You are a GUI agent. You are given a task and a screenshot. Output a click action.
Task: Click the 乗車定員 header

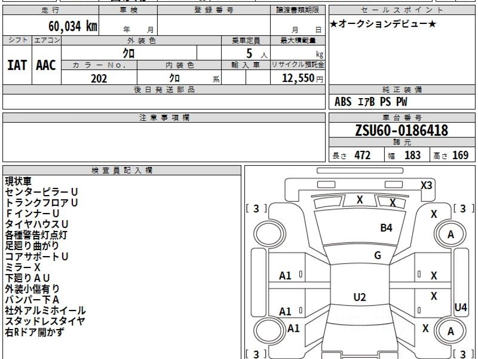tap(246, 40)
